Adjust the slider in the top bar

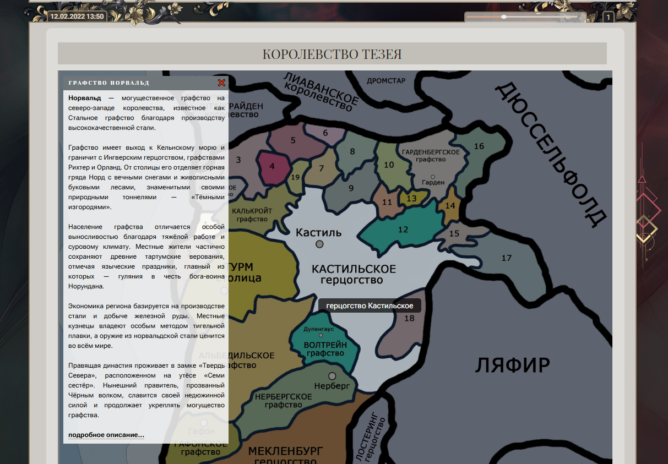[522, 17]
